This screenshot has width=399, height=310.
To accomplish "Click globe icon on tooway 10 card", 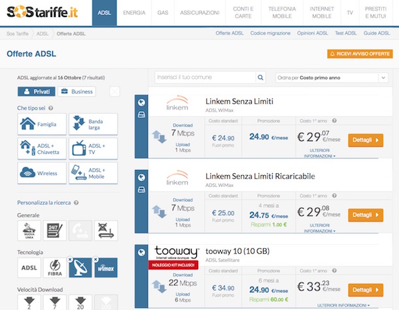I will click(x=141, y=252).
